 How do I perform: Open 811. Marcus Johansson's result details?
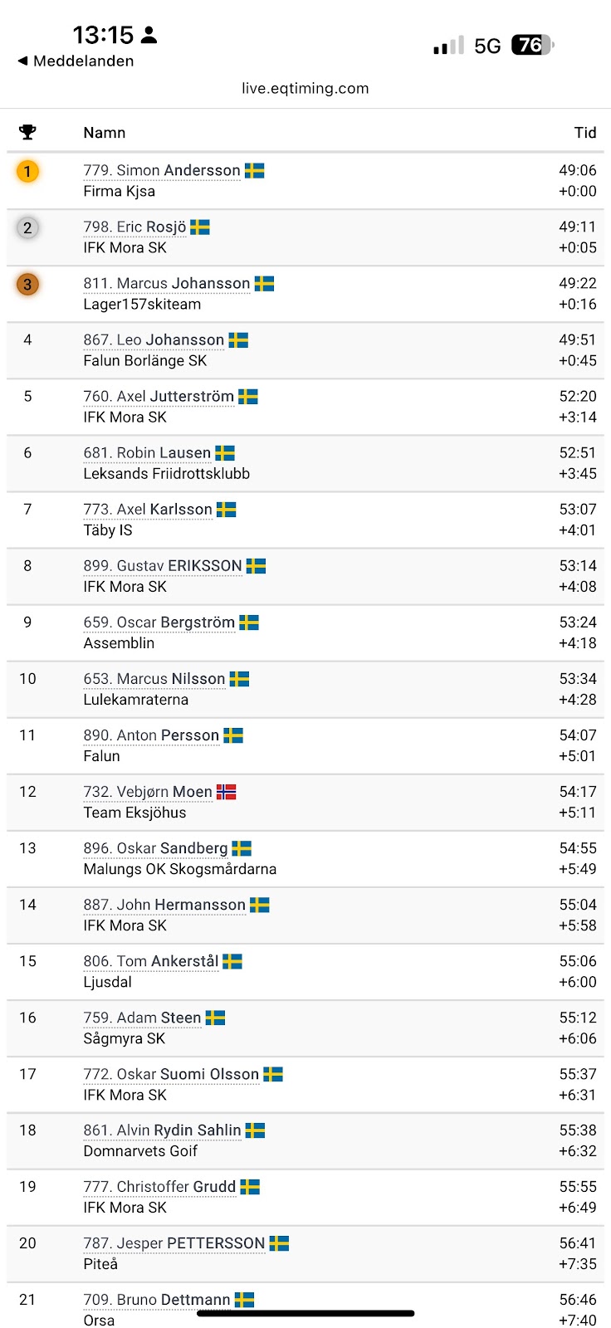coord(167,283)
